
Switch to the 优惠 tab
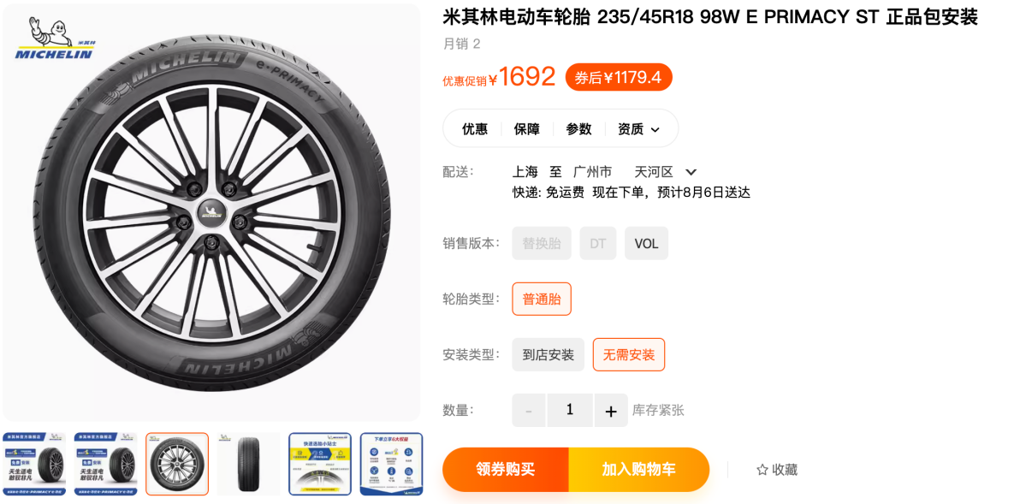[475, 129]
